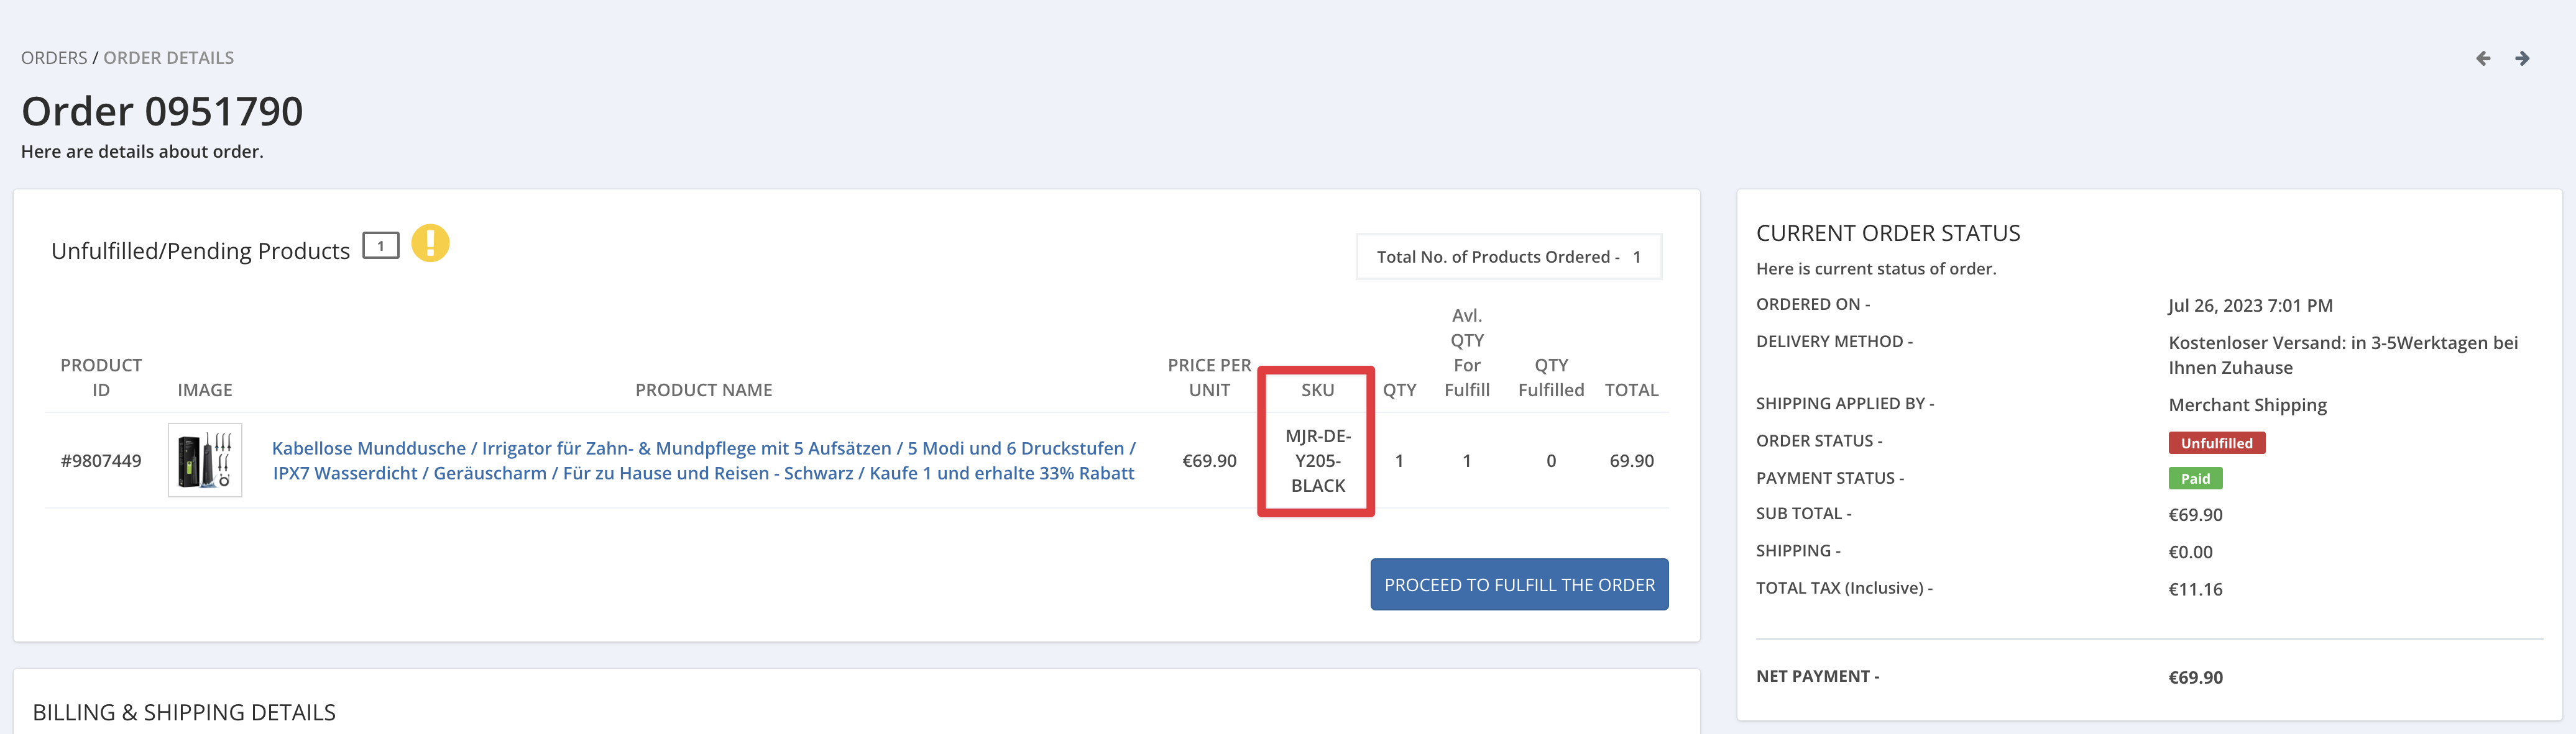This screenshot has width=2576, height=734.
Task: Click the PRODUCT NAME column header
Action: (x=703, y=389)
